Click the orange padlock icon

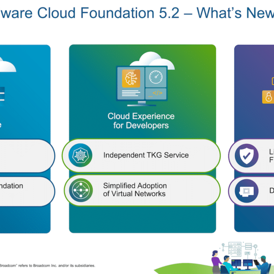tap(268, 97)
